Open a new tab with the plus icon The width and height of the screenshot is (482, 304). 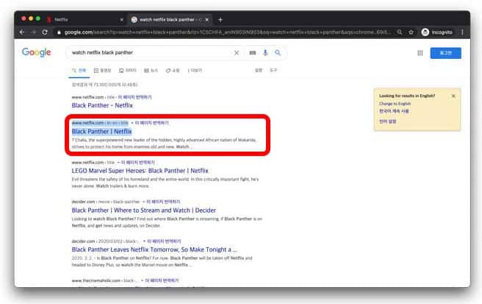(220, 20)
